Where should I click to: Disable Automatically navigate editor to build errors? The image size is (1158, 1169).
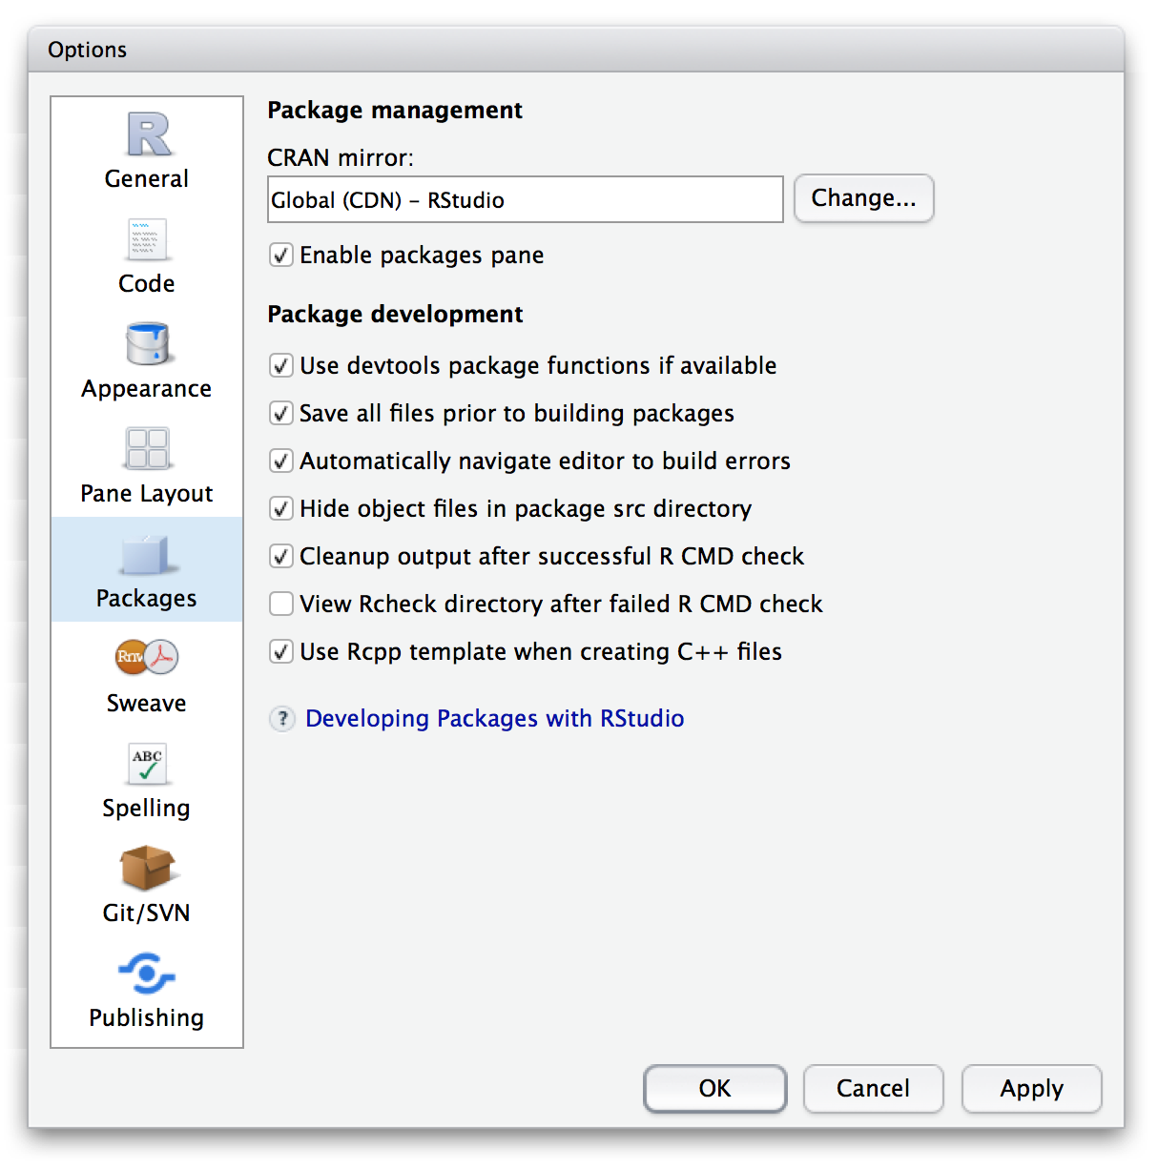(280, 461)
